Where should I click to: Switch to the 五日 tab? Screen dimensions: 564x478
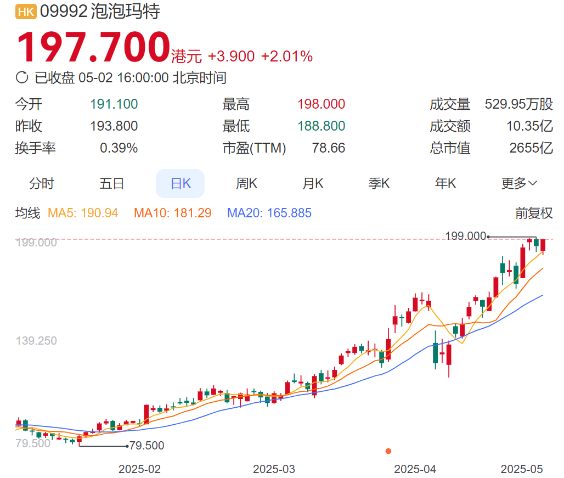tap(111, 183)
